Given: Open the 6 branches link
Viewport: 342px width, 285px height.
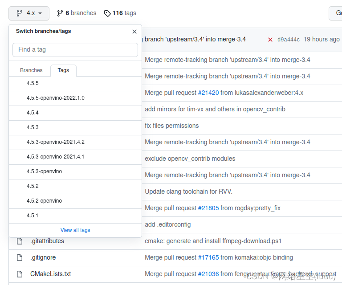Looking at the screenshot, I should click(77, 13).
